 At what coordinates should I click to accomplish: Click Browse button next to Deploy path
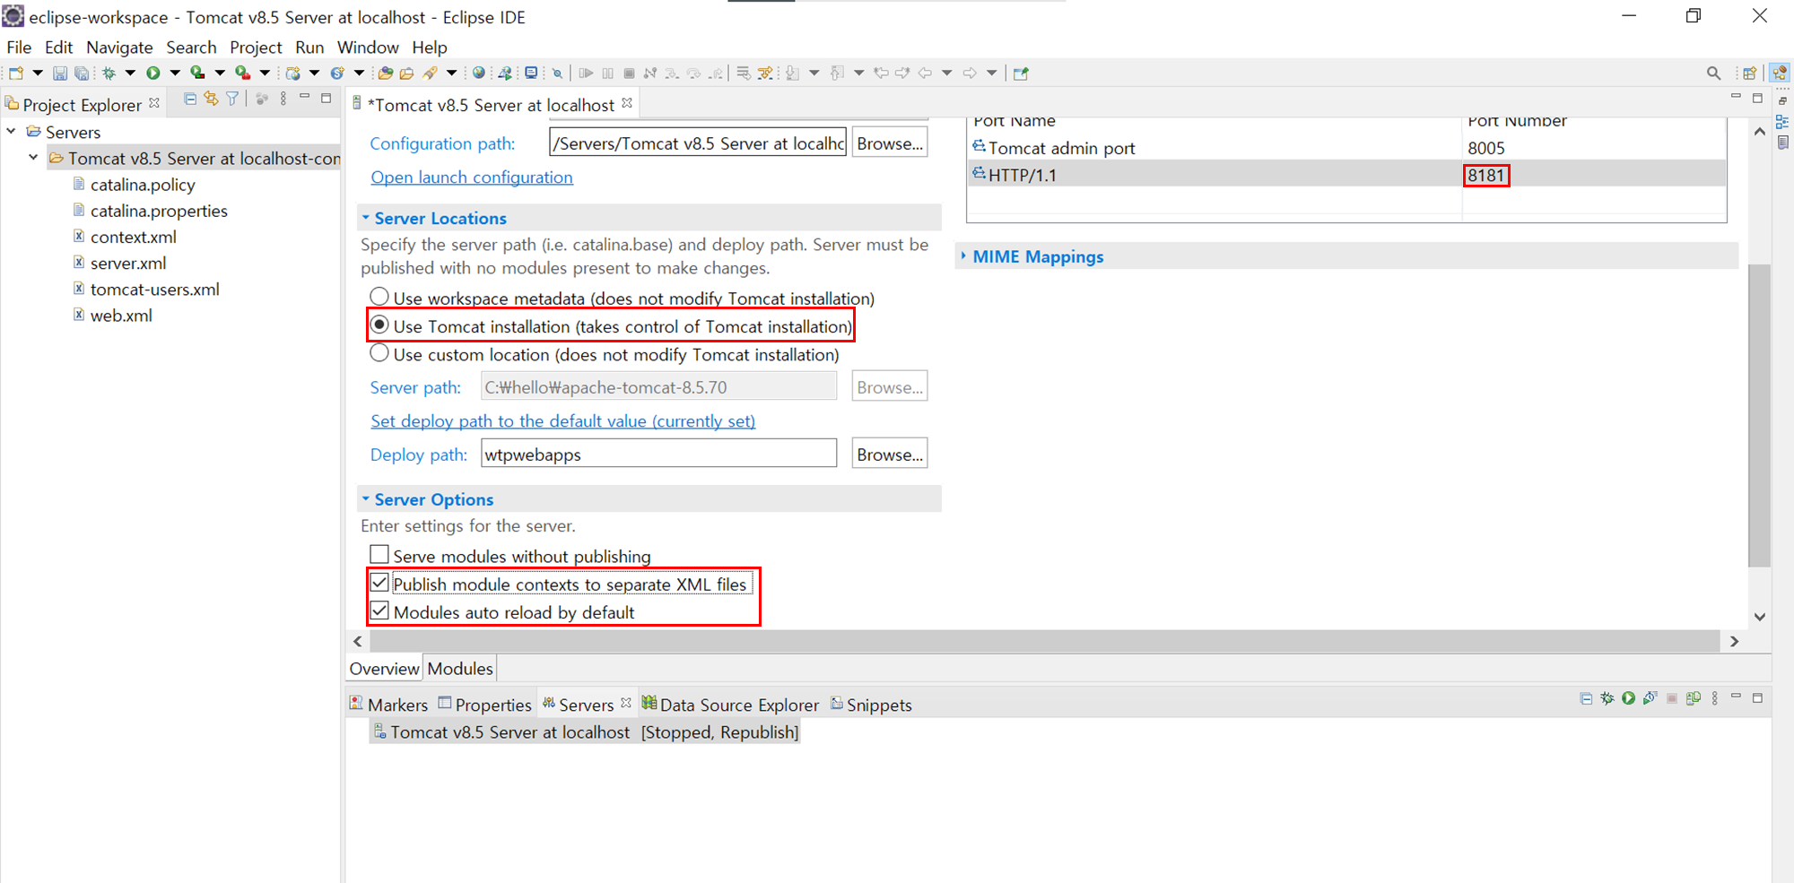889,454
